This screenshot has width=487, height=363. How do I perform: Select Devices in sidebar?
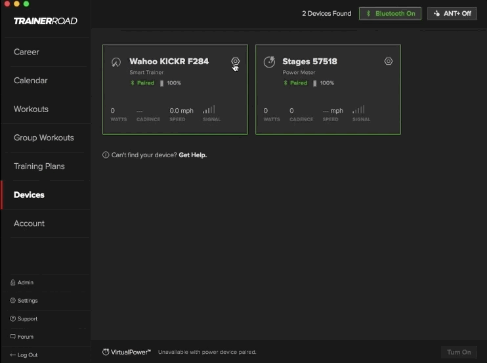(x=29, y=195)
